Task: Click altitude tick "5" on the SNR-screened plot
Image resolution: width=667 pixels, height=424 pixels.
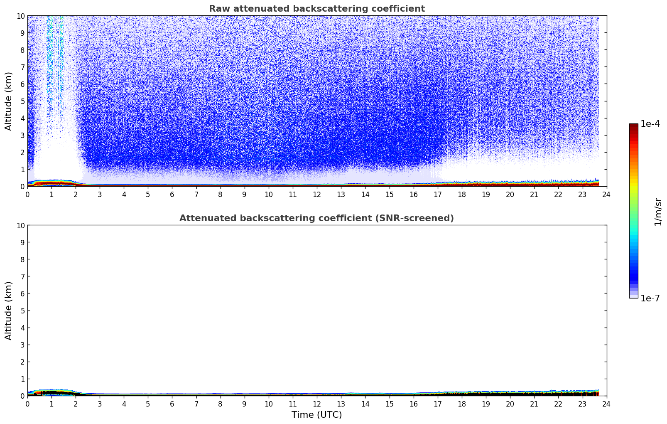Action: 22,311
